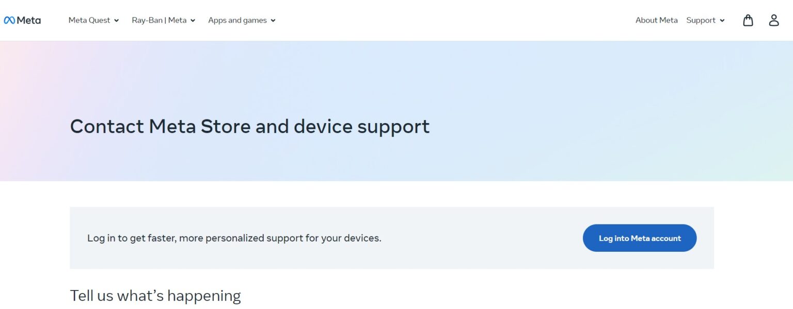793x309 pixels.
Task: Expand the chevron beside Ray-Ban | Meta
Action: pyautogui.click(x=193, y=21)
